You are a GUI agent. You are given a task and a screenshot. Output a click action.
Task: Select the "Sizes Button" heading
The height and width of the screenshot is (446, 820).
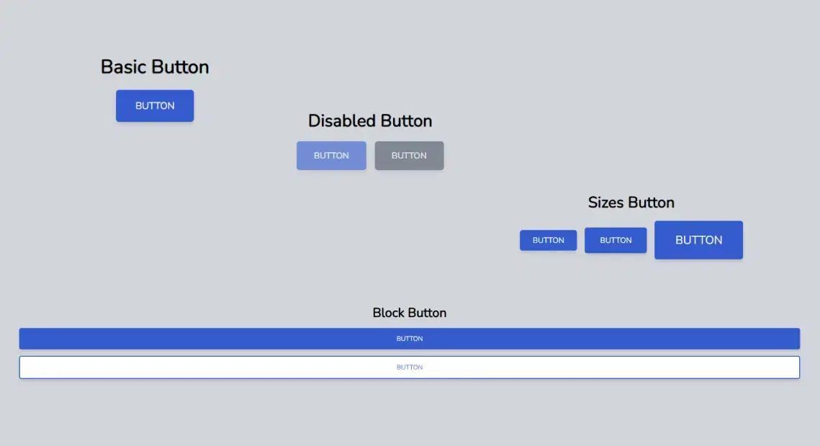coord(631,202)
